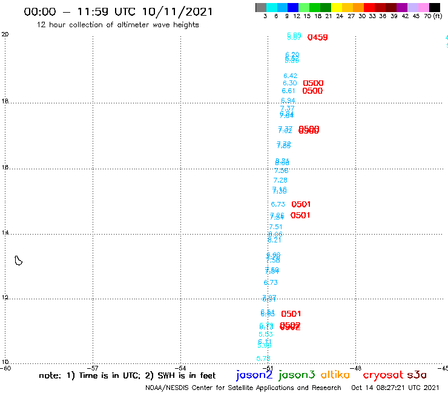Click the title '00:00 – 11:59 UTC 10/11/2021'
The height and width of the screenshot is (393, 448).
pyautogui.click(x=118, y=11)
